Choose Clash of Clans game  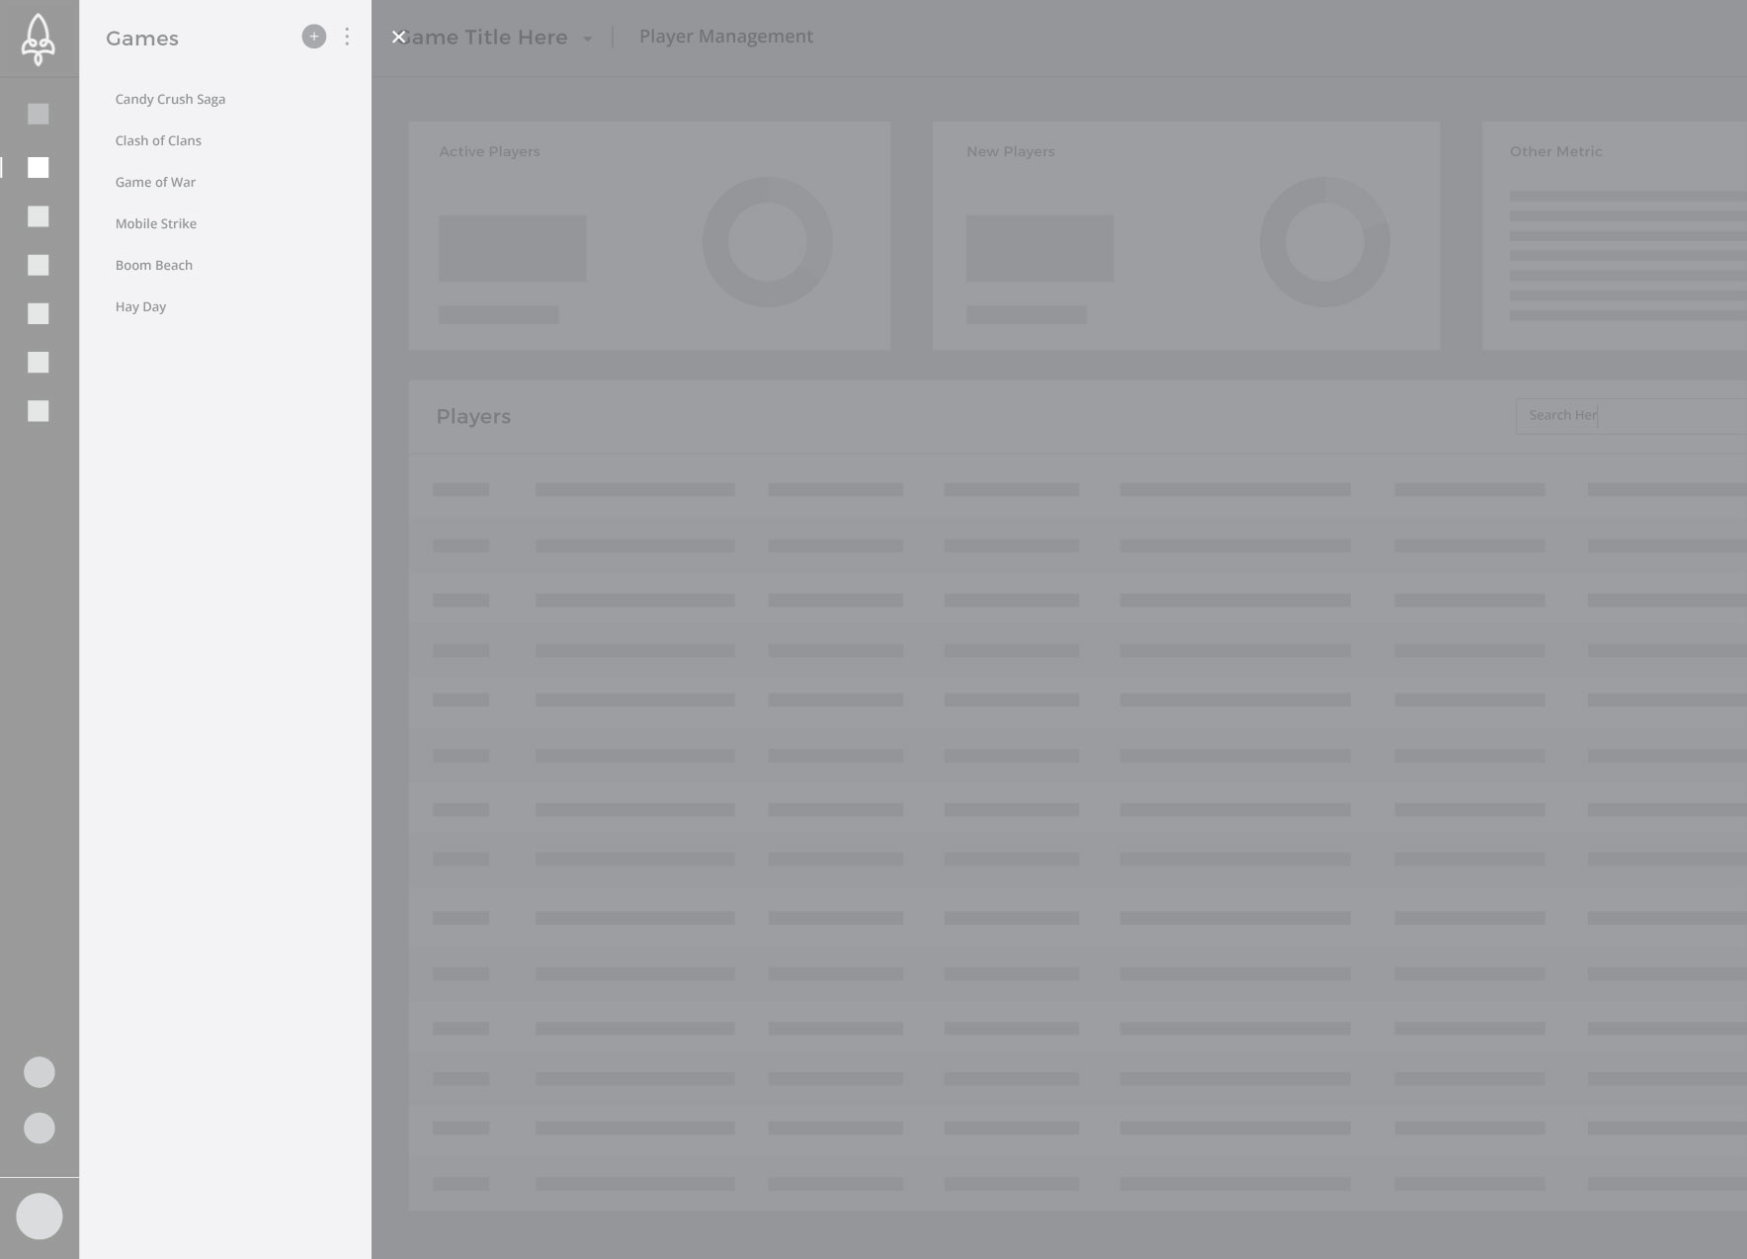pyautogui.click(x=158, y=140)
